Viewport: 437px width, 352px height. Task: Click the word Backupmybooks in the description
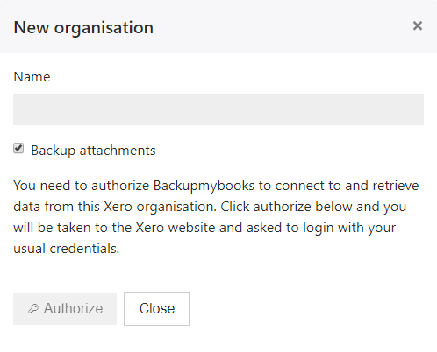[x=204, y=186]
